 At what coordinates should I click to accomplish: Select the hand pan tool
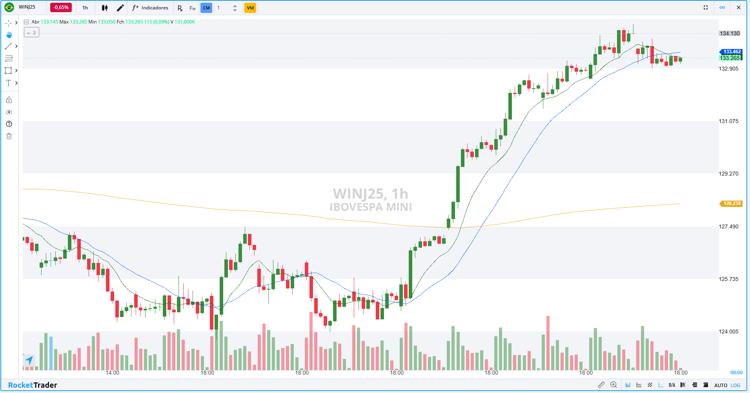[9, 35]
